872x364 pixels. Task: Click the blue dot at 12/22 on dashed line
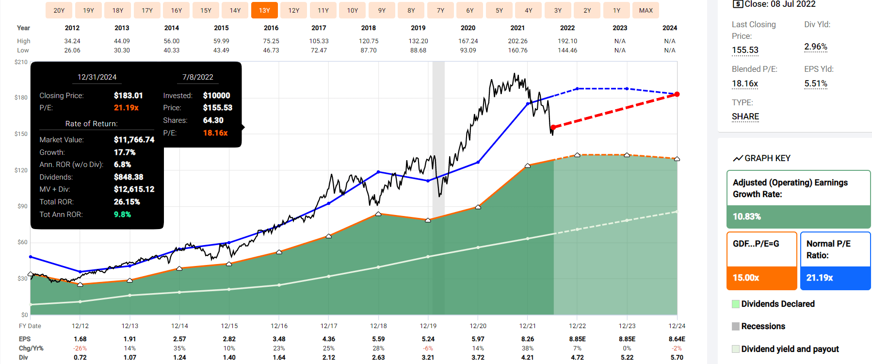click(577, 89)
